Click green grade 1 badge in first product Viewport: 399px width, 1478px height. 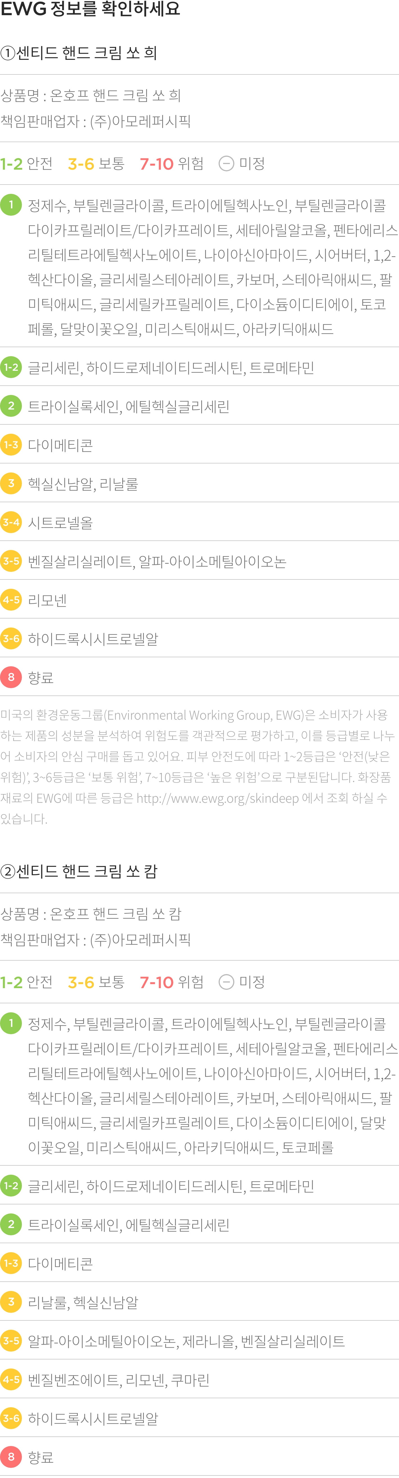click(11, 205)
